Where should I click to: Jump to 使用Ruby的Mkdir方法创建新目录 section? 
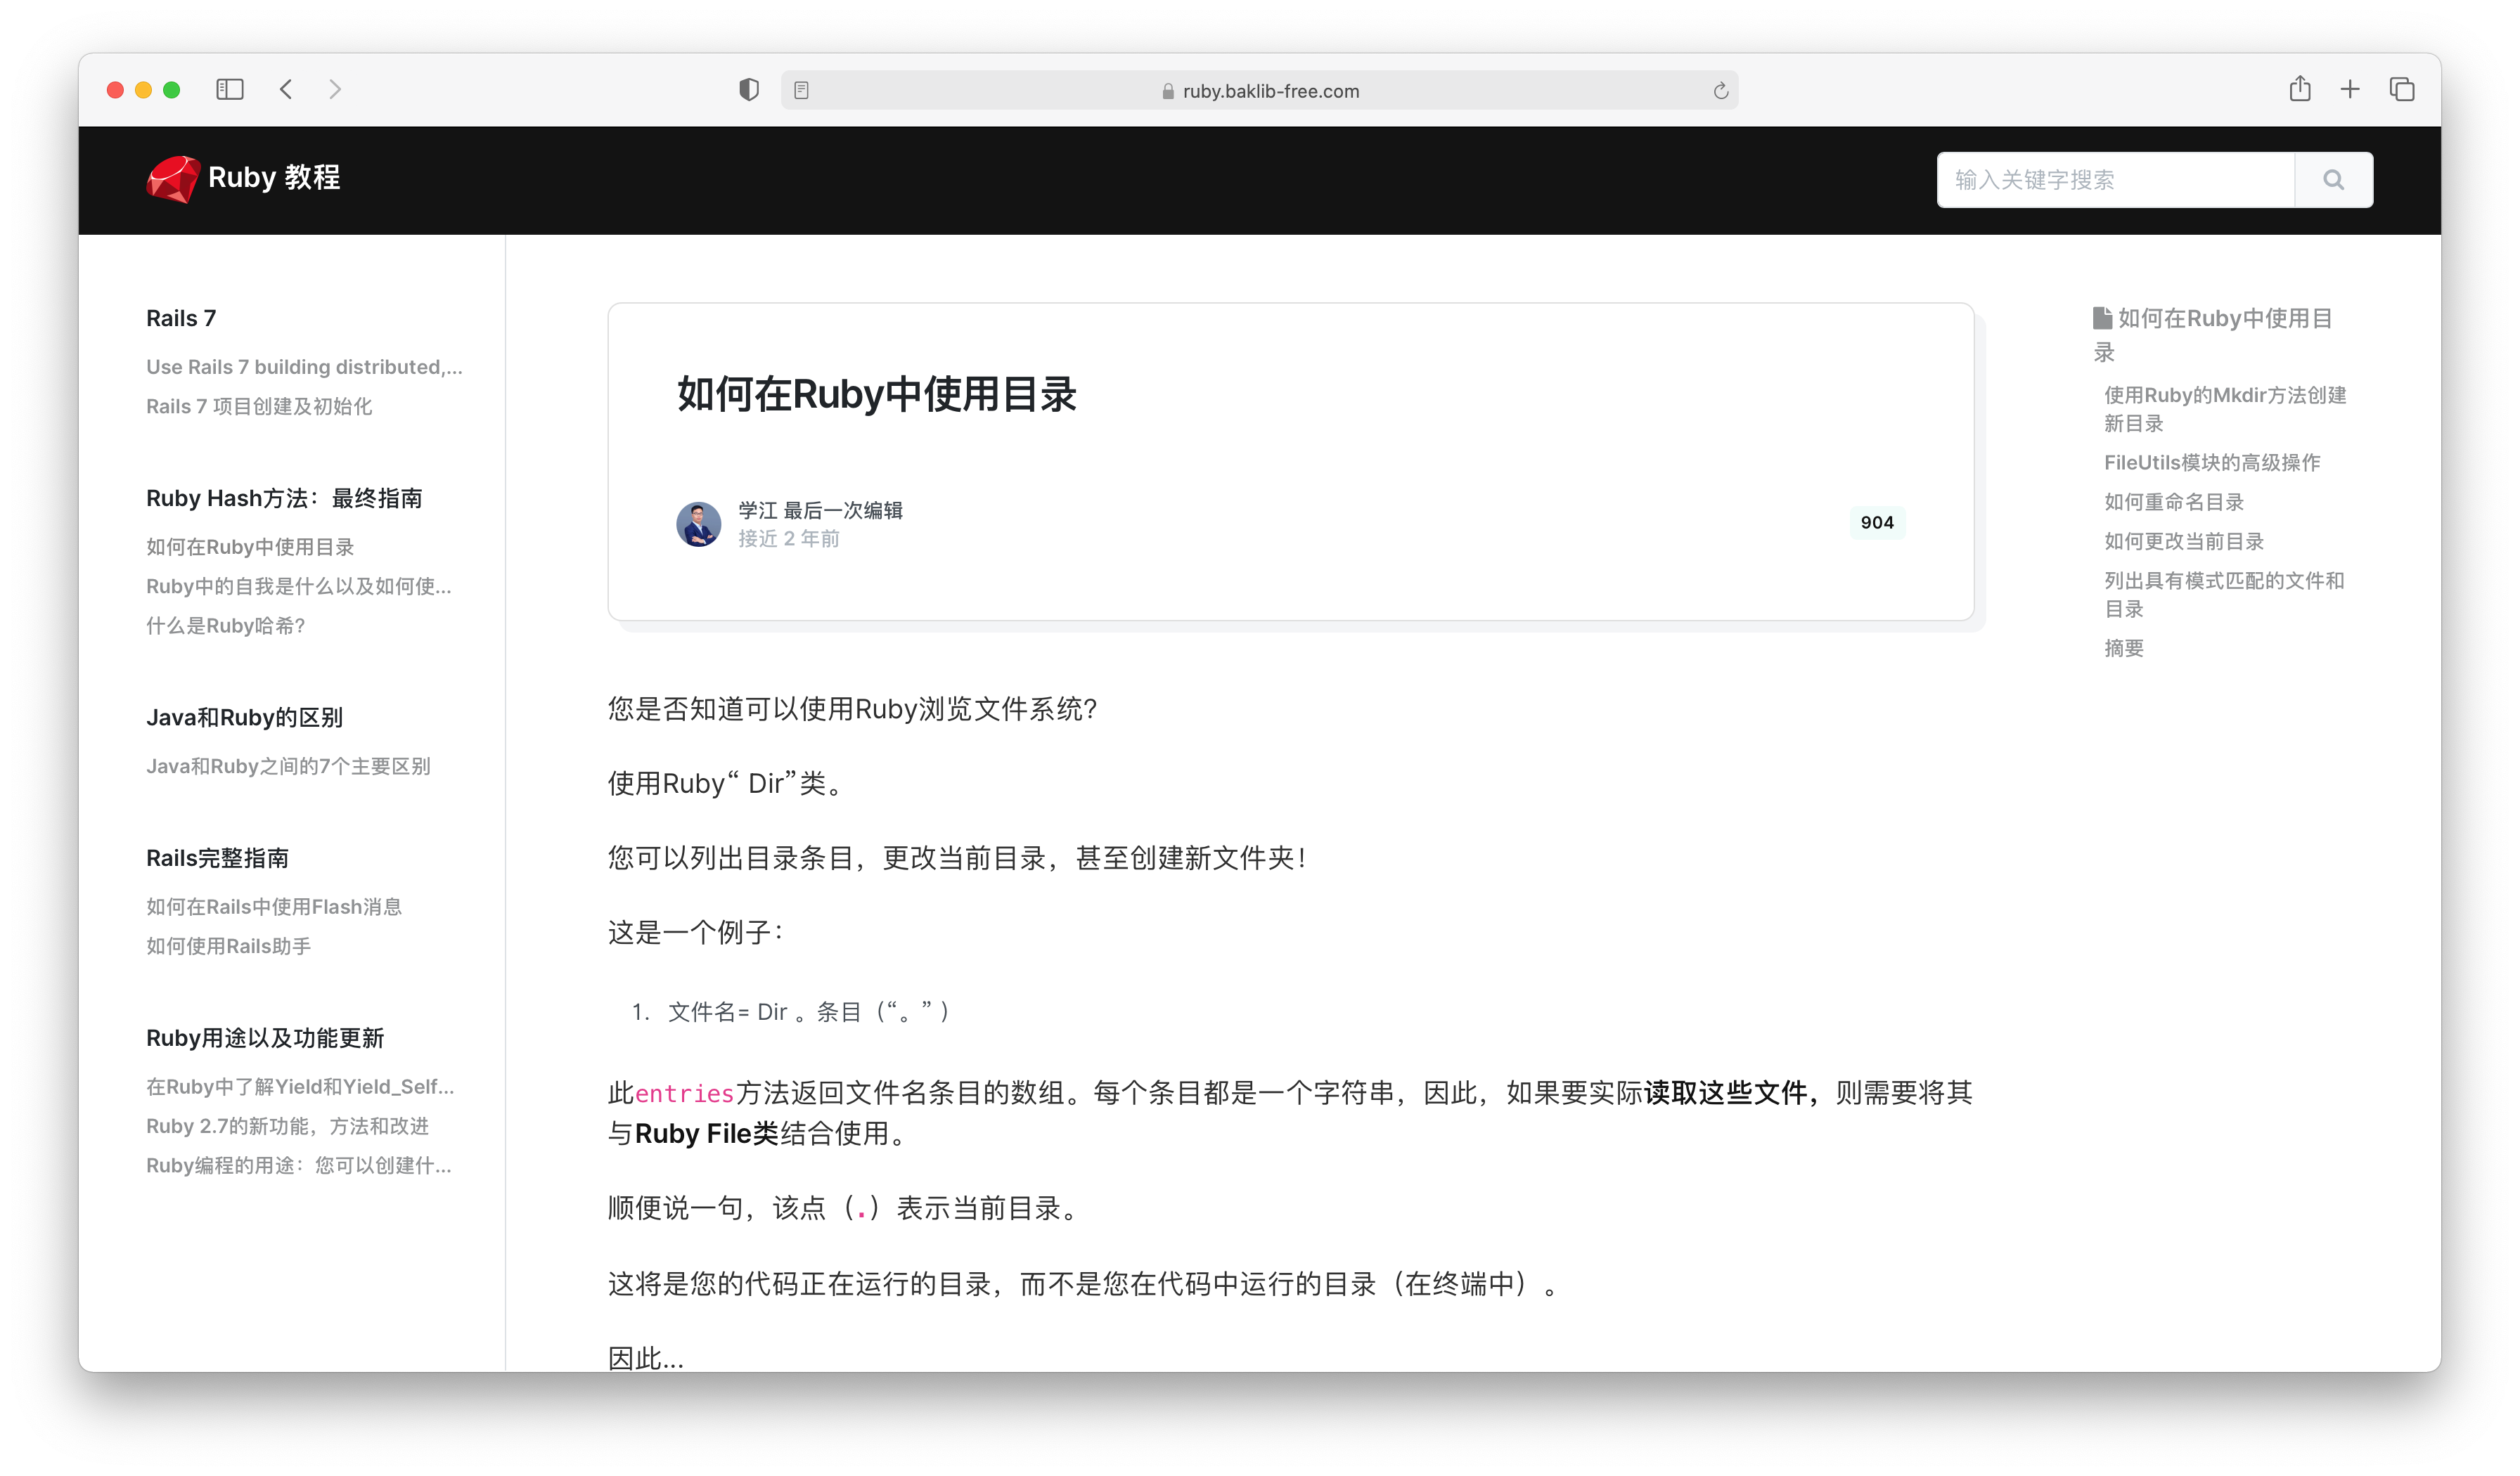click(x=2225, y=409)
